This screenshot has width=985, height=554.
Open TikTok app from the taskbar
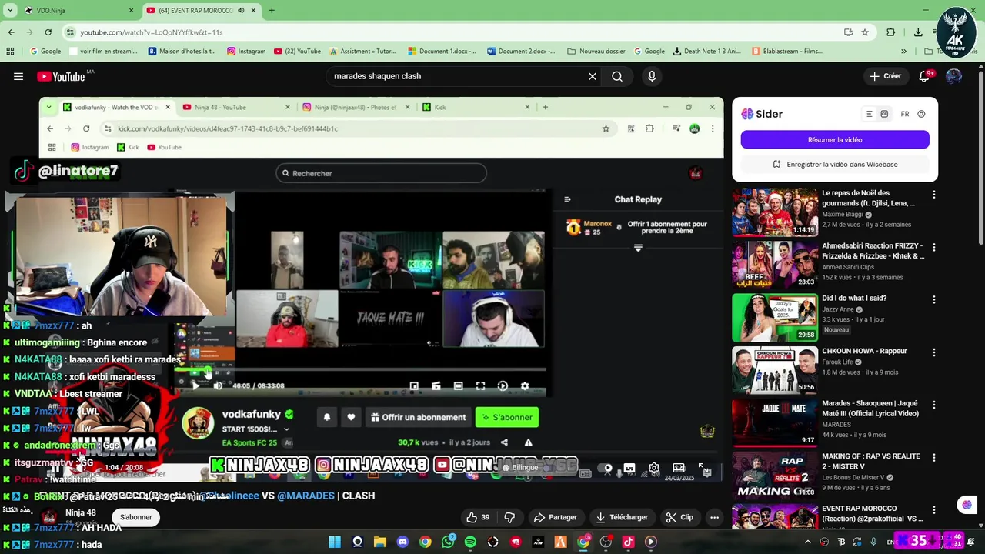click(x=628, y=542)
